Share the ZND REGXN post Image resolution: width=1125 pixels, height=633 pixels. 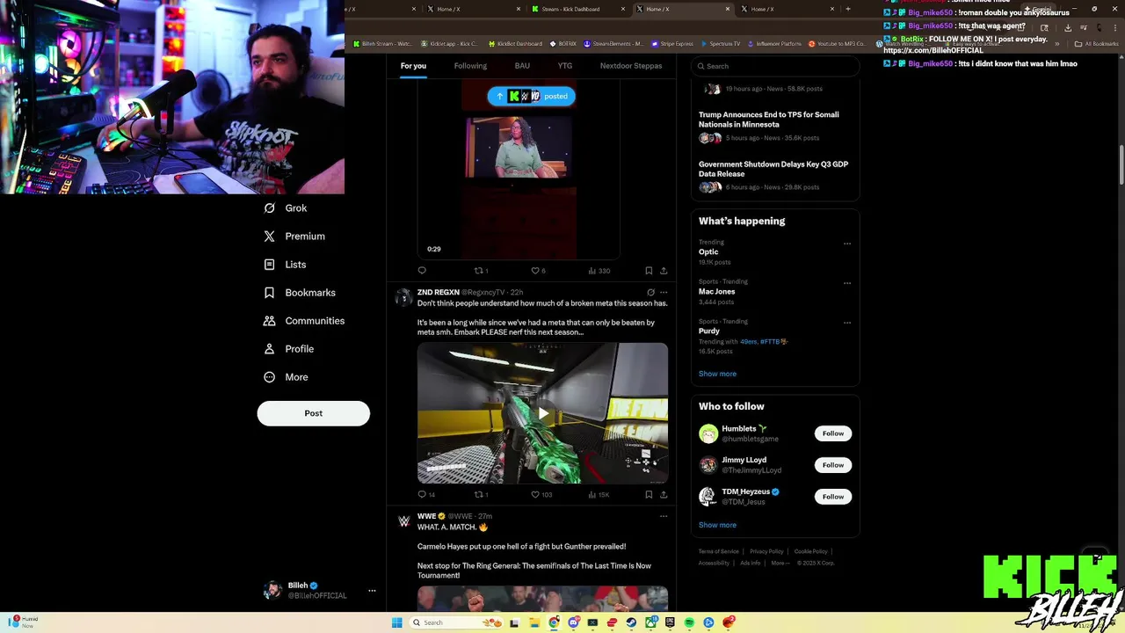click(x=664, y=495)
